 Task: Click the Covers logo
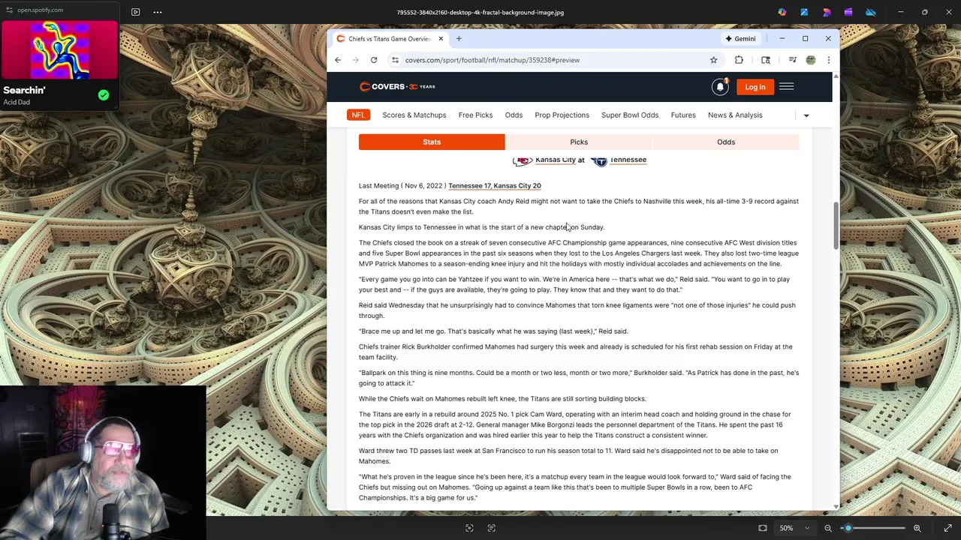click(397, 86)
